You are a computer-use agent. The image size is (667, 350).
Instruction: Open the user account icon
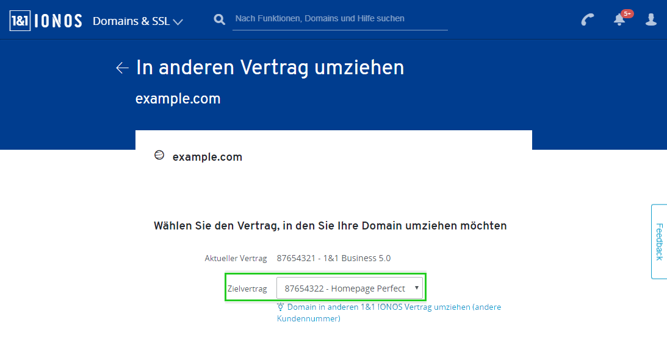pos(651,19)
